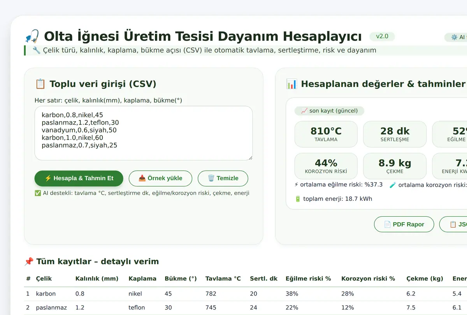
Task: Click the fishing pole icon in title
Action: (32, 37)
